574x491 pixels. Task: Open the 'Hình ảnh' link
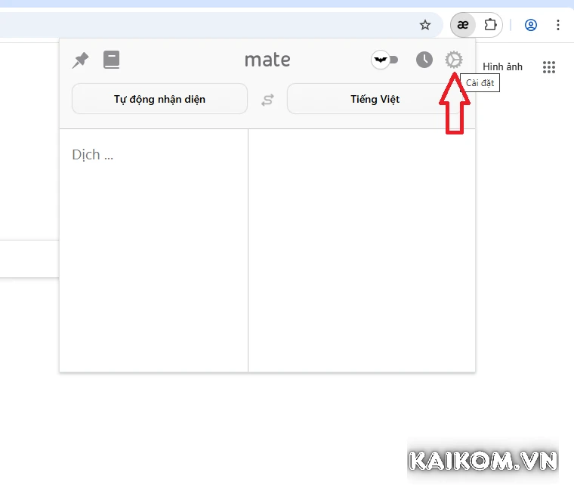pos(503,67)
